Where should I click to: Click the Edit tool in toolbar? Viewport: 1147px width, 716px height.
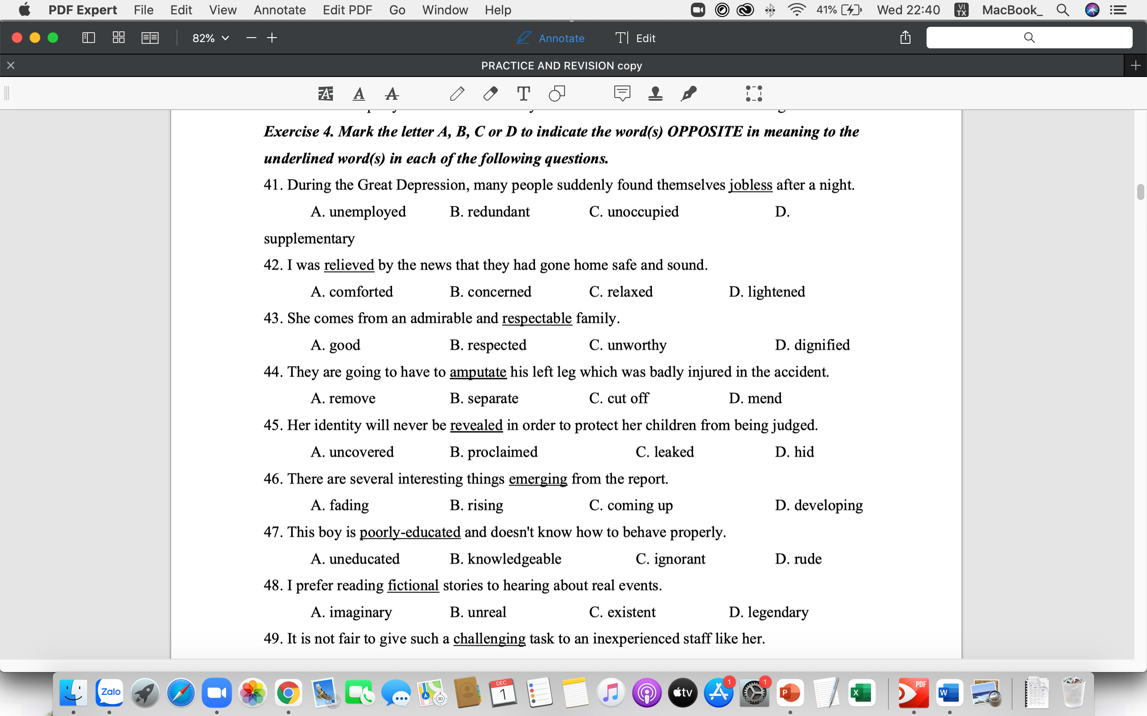[x=635, y=38]
